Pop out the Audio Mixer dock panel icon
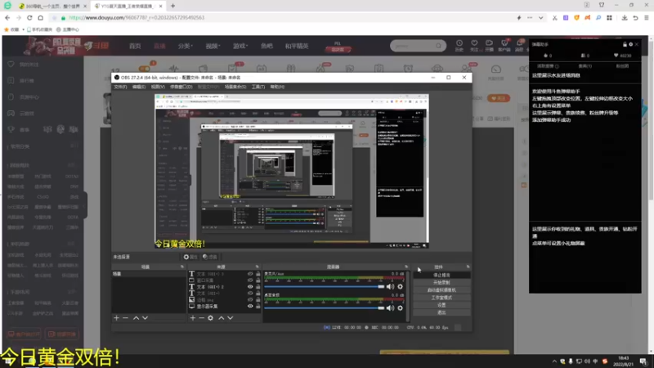Image resolution: width=654 pixels, height=368 pixels. 406,267
